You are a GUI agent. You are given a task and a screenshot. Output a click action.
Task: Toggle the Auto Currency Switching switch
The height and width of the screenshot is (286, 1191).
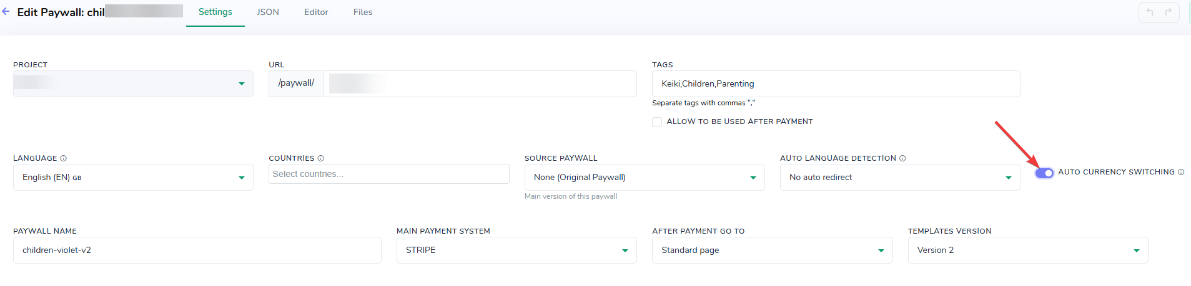tap(1044, 173)
